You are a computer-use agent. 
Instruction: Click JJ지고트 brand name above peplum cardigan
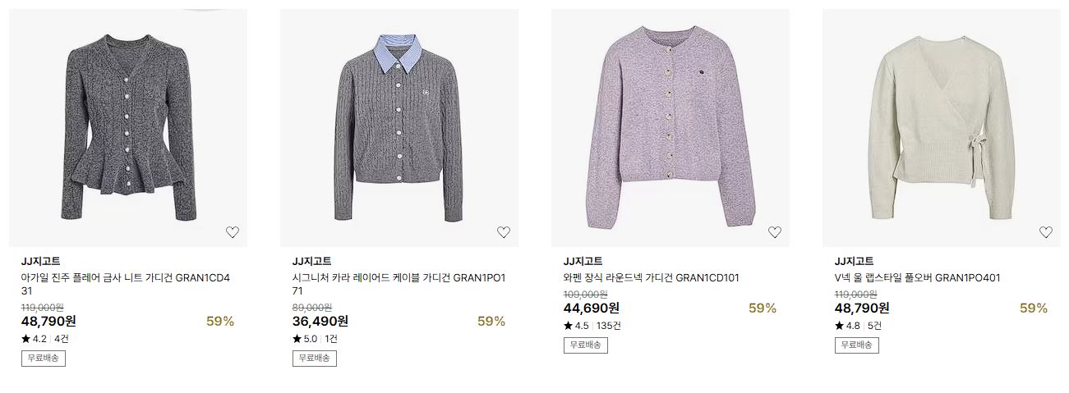41,261
